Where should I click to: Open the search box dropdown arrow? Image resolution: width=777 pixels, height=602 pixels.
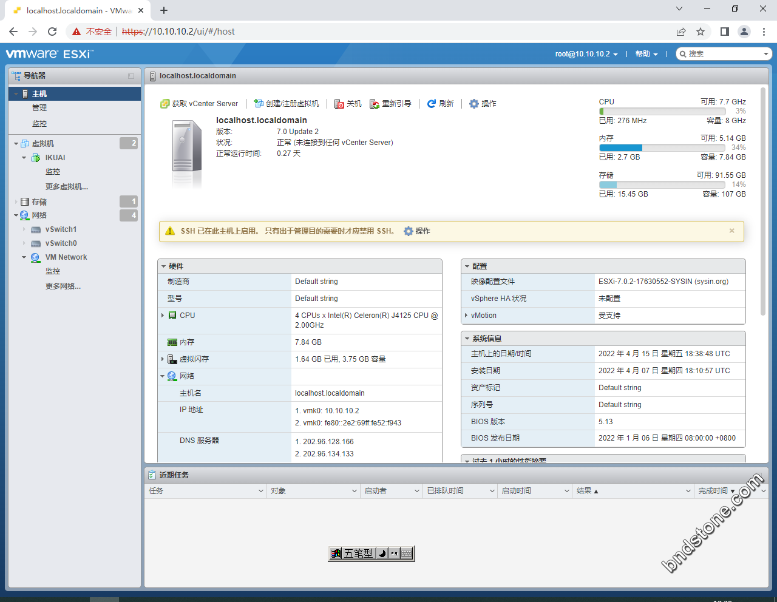766,54
